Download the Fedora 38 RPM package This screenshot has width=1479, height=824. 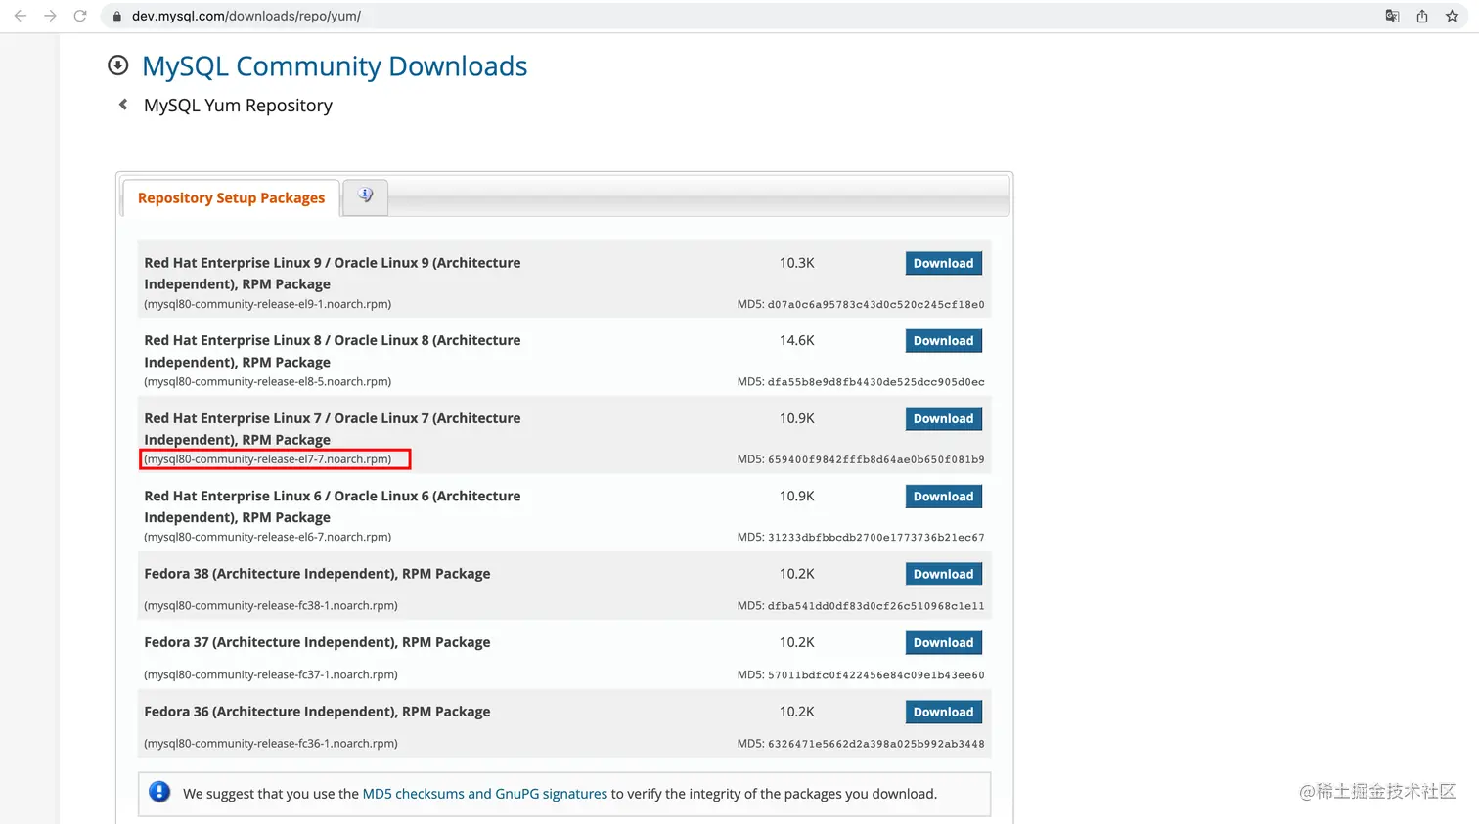[x=942, y=574]
